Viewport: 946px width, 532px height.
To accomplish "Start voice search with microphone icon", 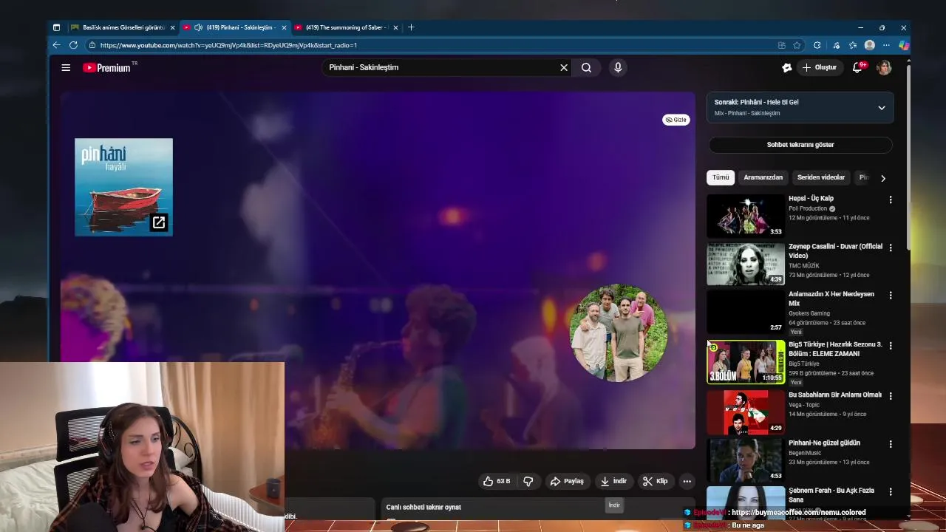I will [618, 67].
